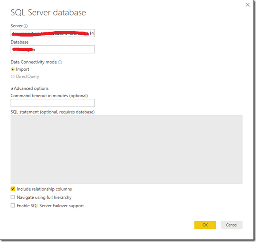Click the Data Connectivity mode info icon
This screenshot has height=242, width=256.
pos(60,62)
